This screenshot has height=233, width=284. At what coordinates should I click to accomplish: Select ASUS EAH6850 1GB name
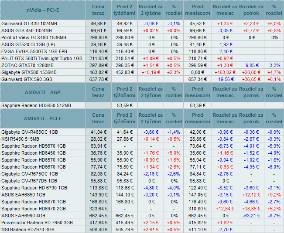coord(23,195)
